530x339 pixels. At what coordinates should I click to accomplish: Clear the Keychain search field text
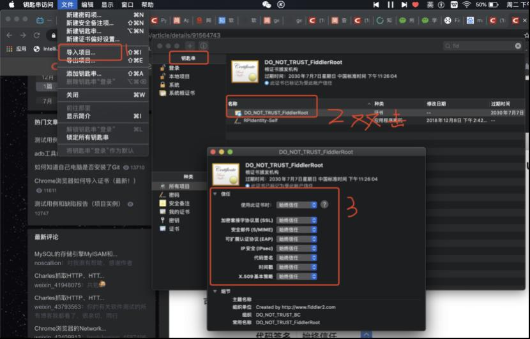[x=518, y=45]
